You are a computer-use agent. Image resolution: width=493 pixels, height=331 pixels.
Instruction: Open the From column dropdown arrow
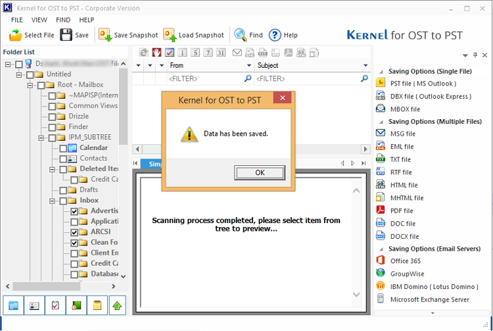(249, 65)
